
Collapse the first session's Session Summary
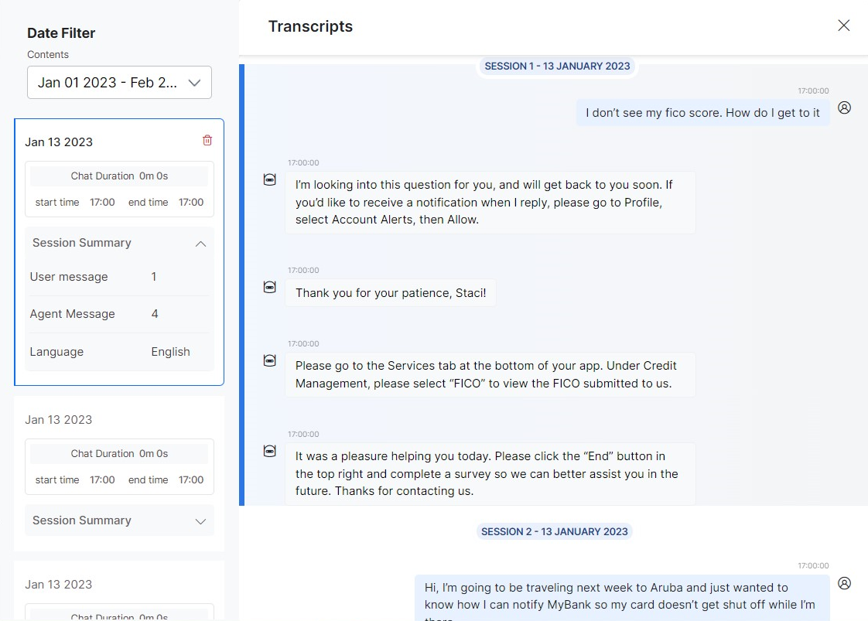point(200,244)
